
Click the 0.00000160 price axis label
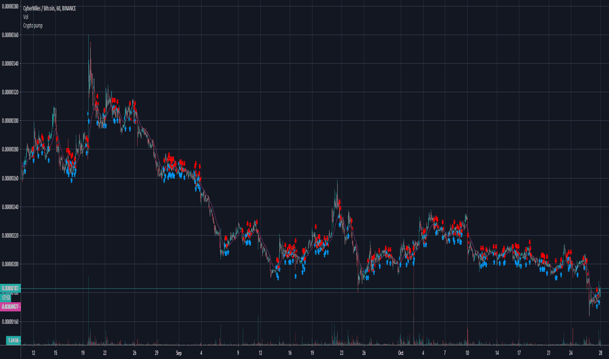pos(10,321)
